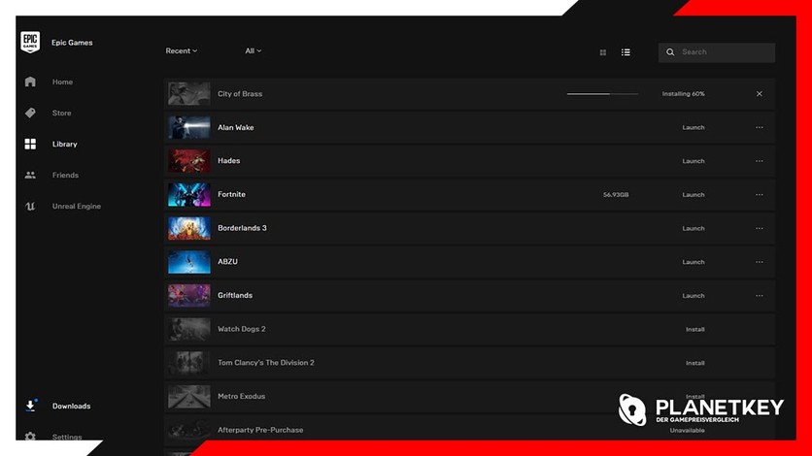Viewport: 812px width, 456px height.
Task: Open more options for Fortnite
Action: tap(760, 195)
